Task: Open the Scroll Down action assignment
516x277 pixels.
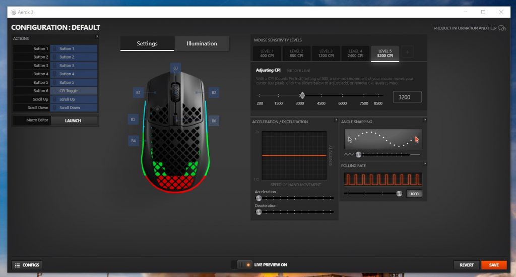Action: [x=74, y=107]
